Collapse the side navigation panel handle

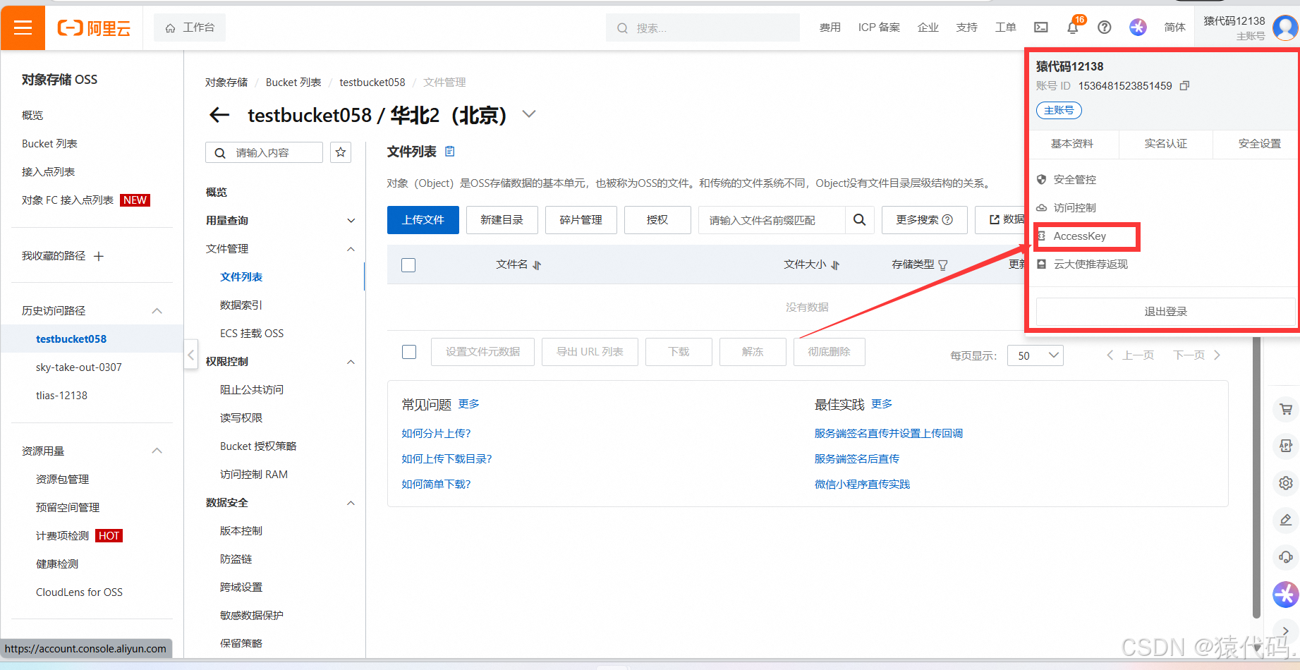190,354
